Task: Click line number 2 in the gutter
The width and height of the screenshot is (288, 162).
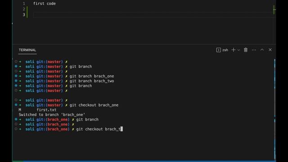Action: click(x=24, y=9)
